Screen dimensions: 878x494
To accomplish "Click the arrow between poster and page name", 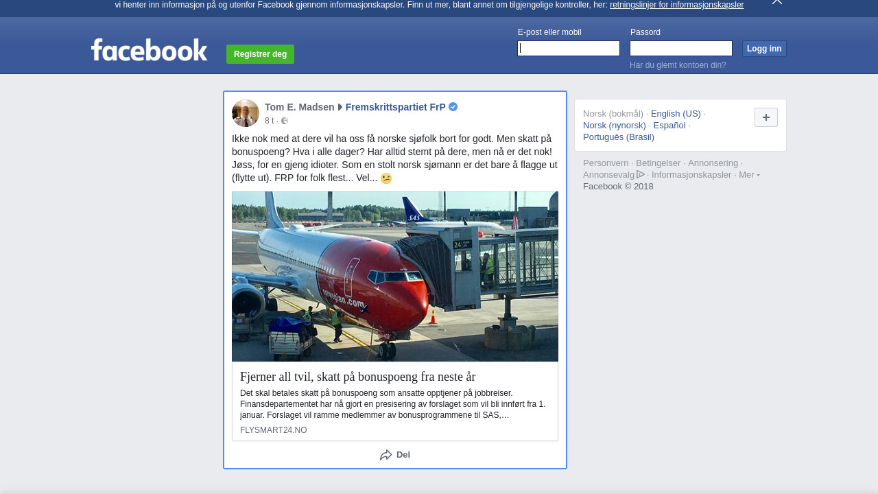I will [340, 107].
